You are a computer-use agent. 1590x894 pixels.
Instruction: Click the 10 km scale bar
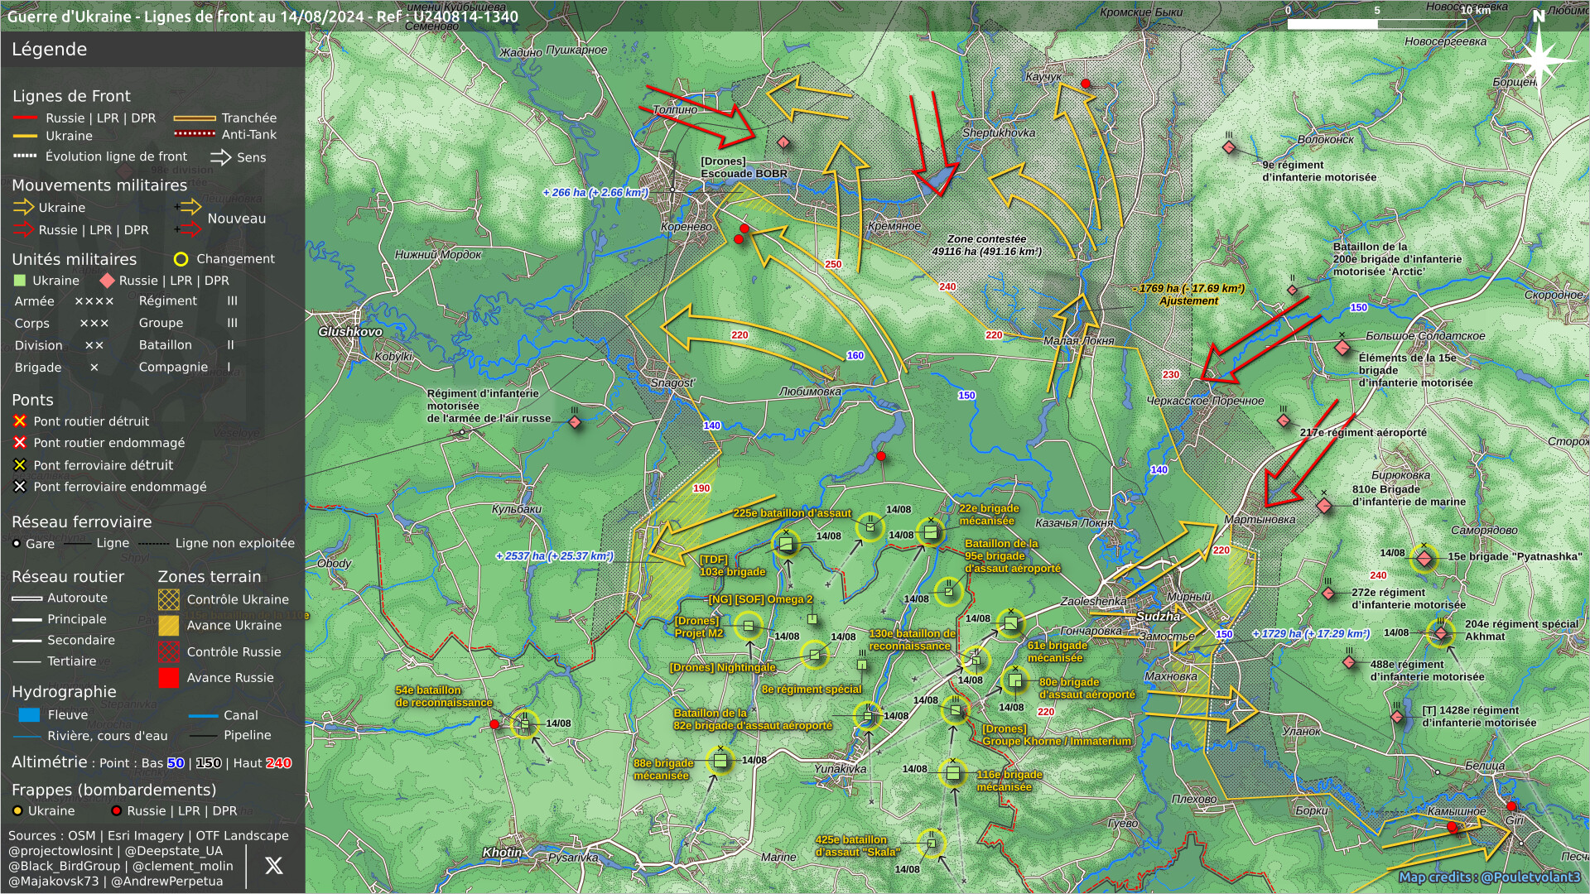click(1377, 24)
